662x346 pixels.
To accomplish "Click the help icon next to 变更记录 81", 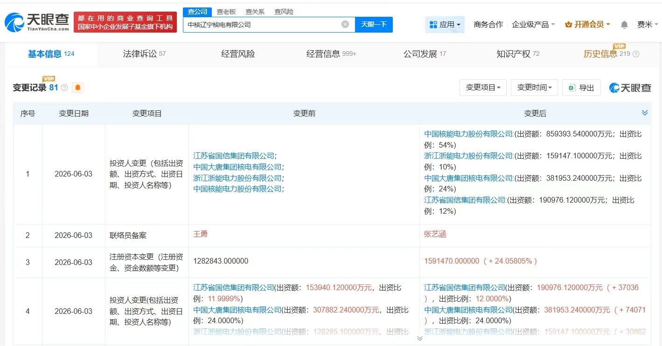I will coord(64,88).
